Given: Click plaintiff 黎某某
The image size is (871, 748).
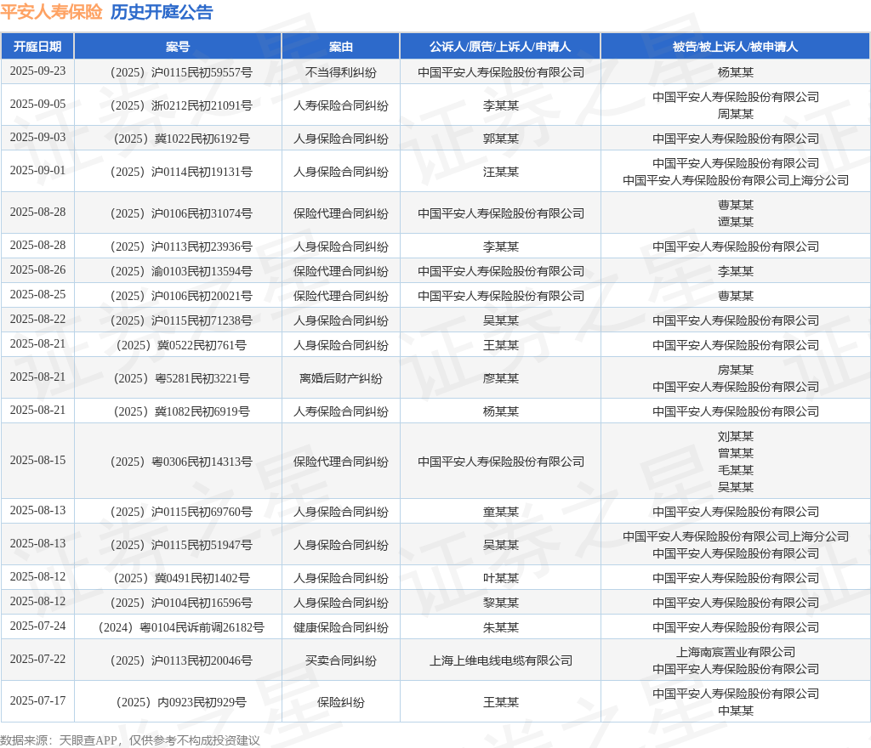Looking at the screenshot, I should point(500,603).
